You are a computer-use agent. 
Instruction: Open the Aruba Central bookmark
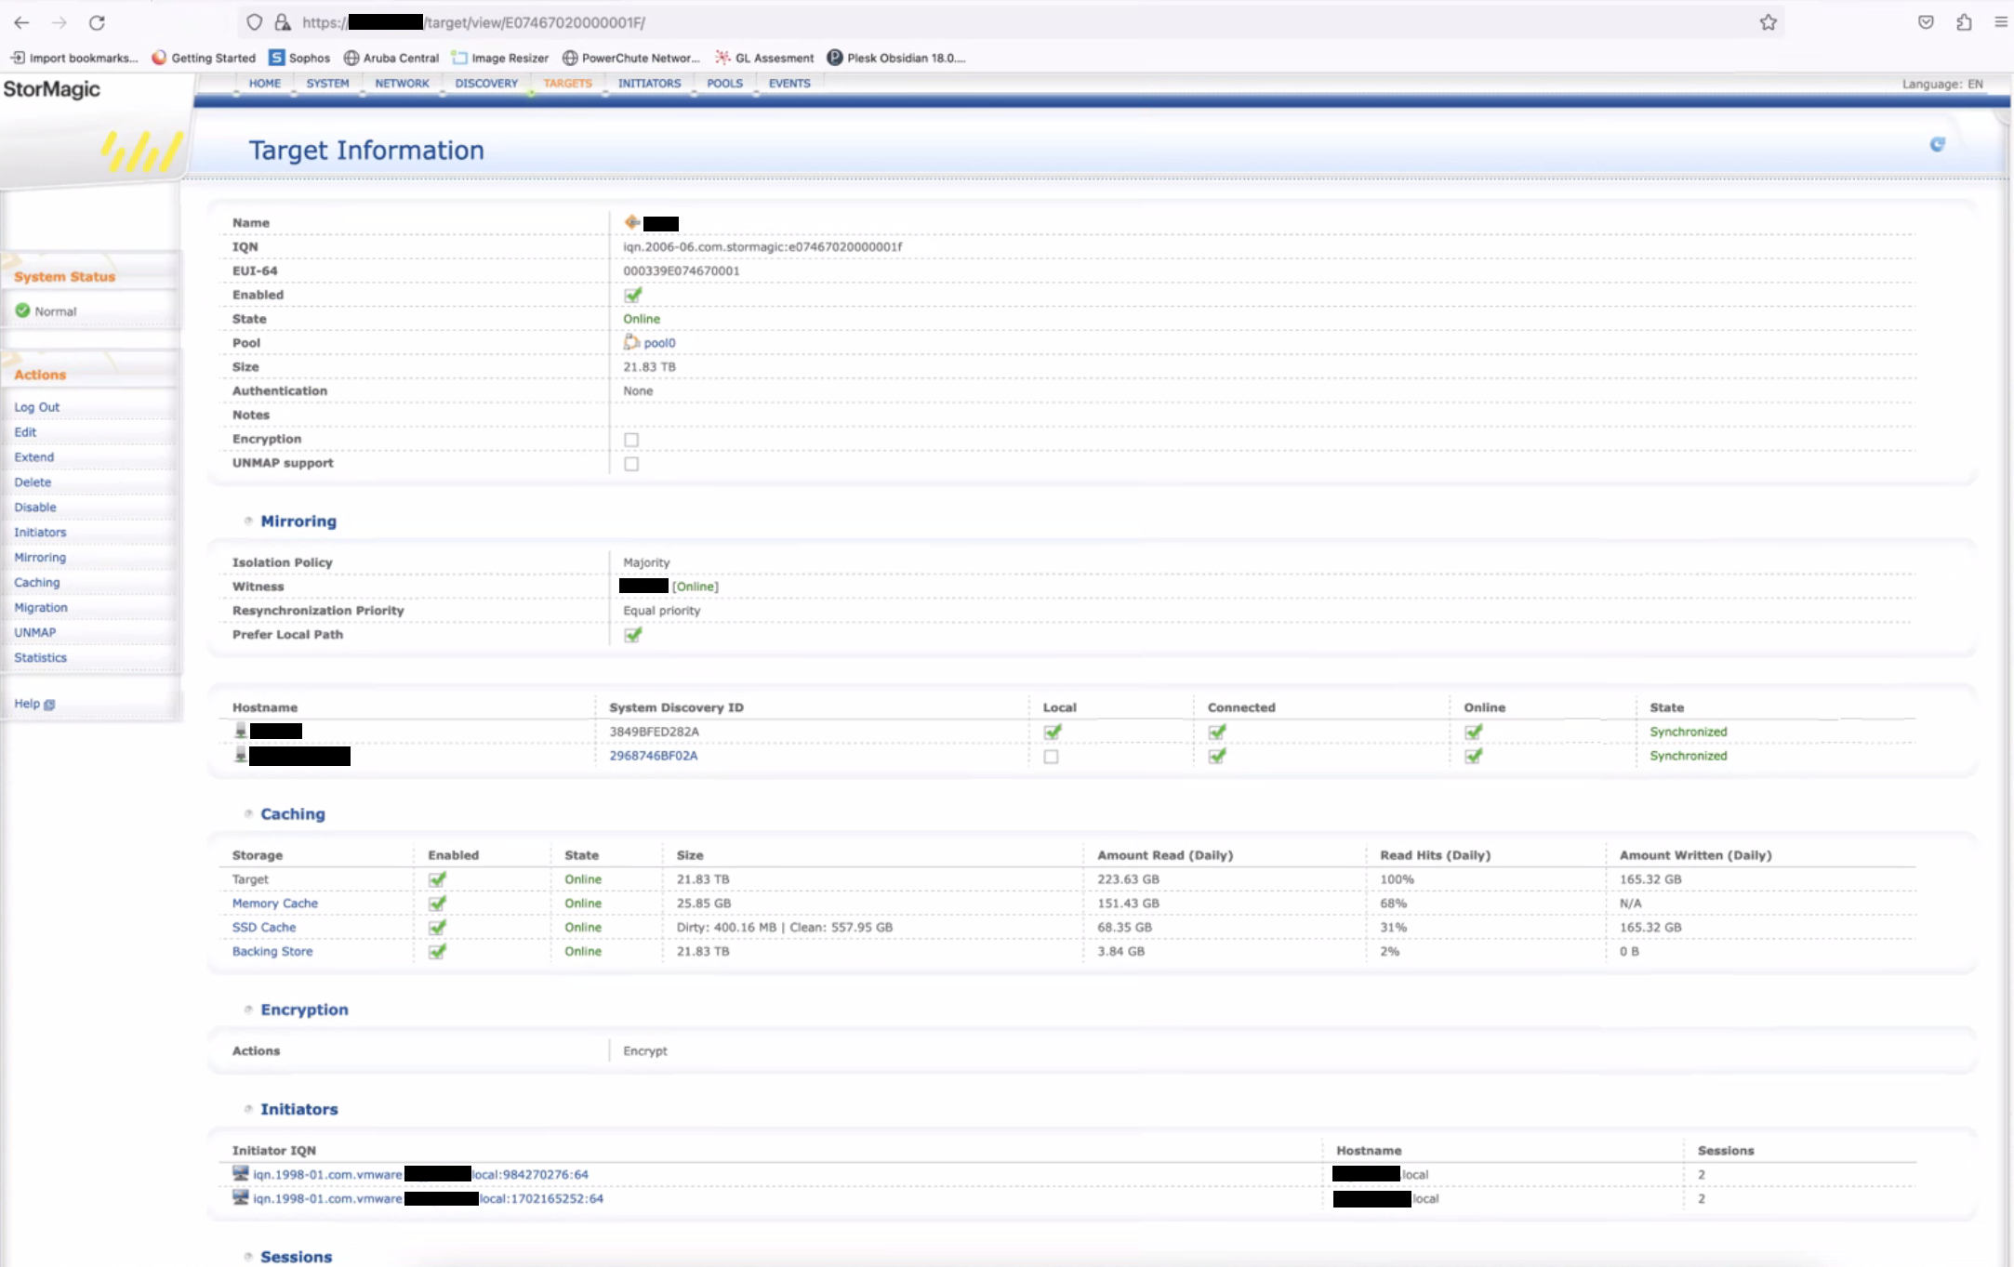[391, 58]
